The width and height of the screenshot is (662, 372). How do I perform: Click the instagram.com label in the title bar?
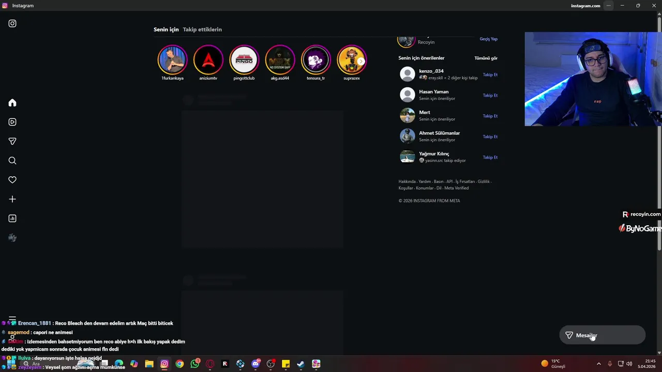click(585, 6)
